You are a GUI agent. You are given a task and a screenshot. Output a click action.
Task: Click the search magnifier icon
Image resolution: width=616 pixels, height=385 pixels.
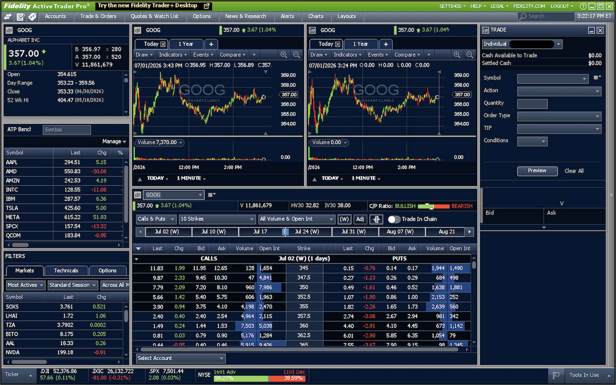click(523, 17)
